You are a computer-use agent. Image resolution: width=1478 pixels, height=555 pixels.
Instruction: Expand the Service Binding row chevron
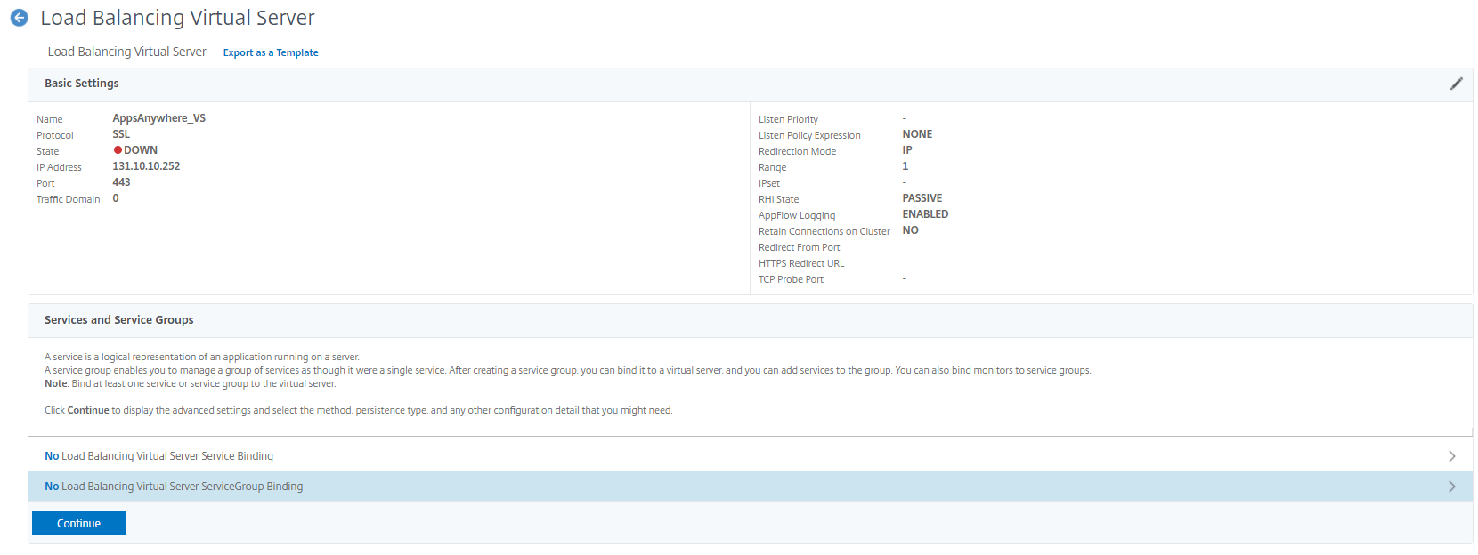(1451, 456)
